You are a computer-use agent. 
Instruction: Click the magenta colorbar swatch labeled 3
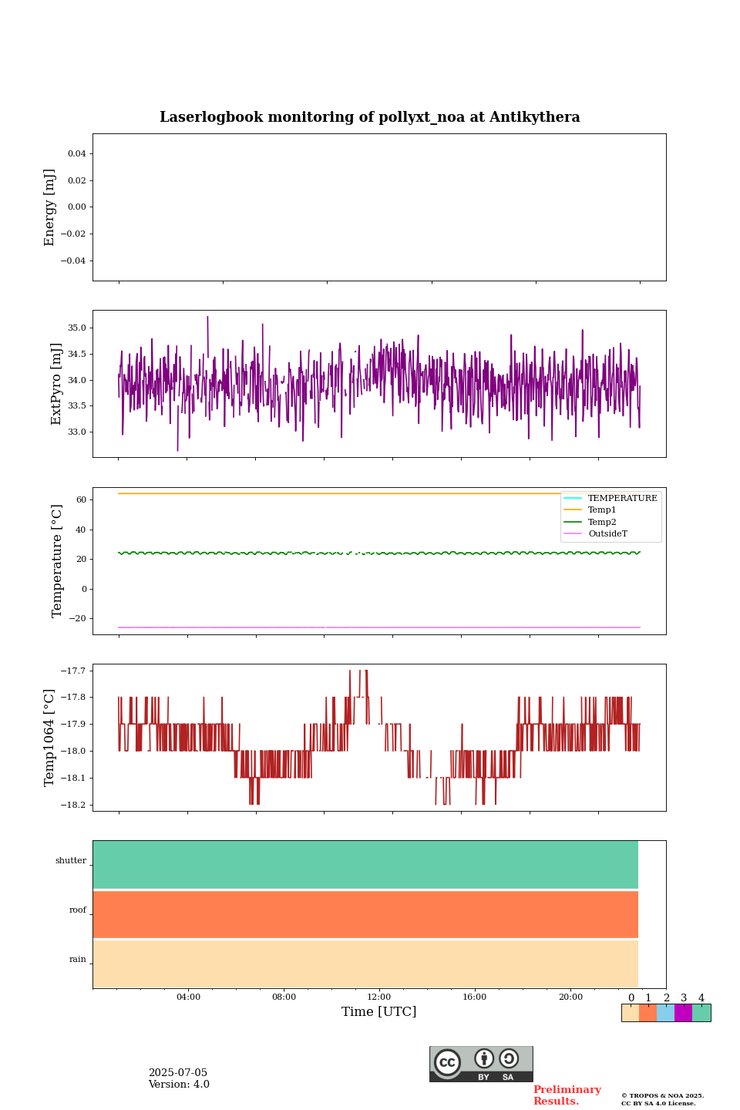(683, 1013)
